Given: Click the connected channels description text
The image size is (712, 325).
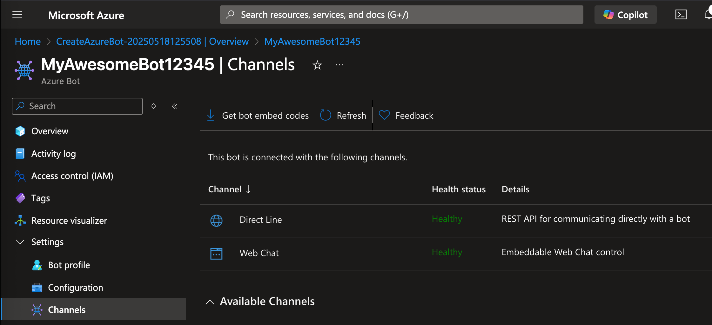Looking at the screenshot, I should tap(307, 157).
